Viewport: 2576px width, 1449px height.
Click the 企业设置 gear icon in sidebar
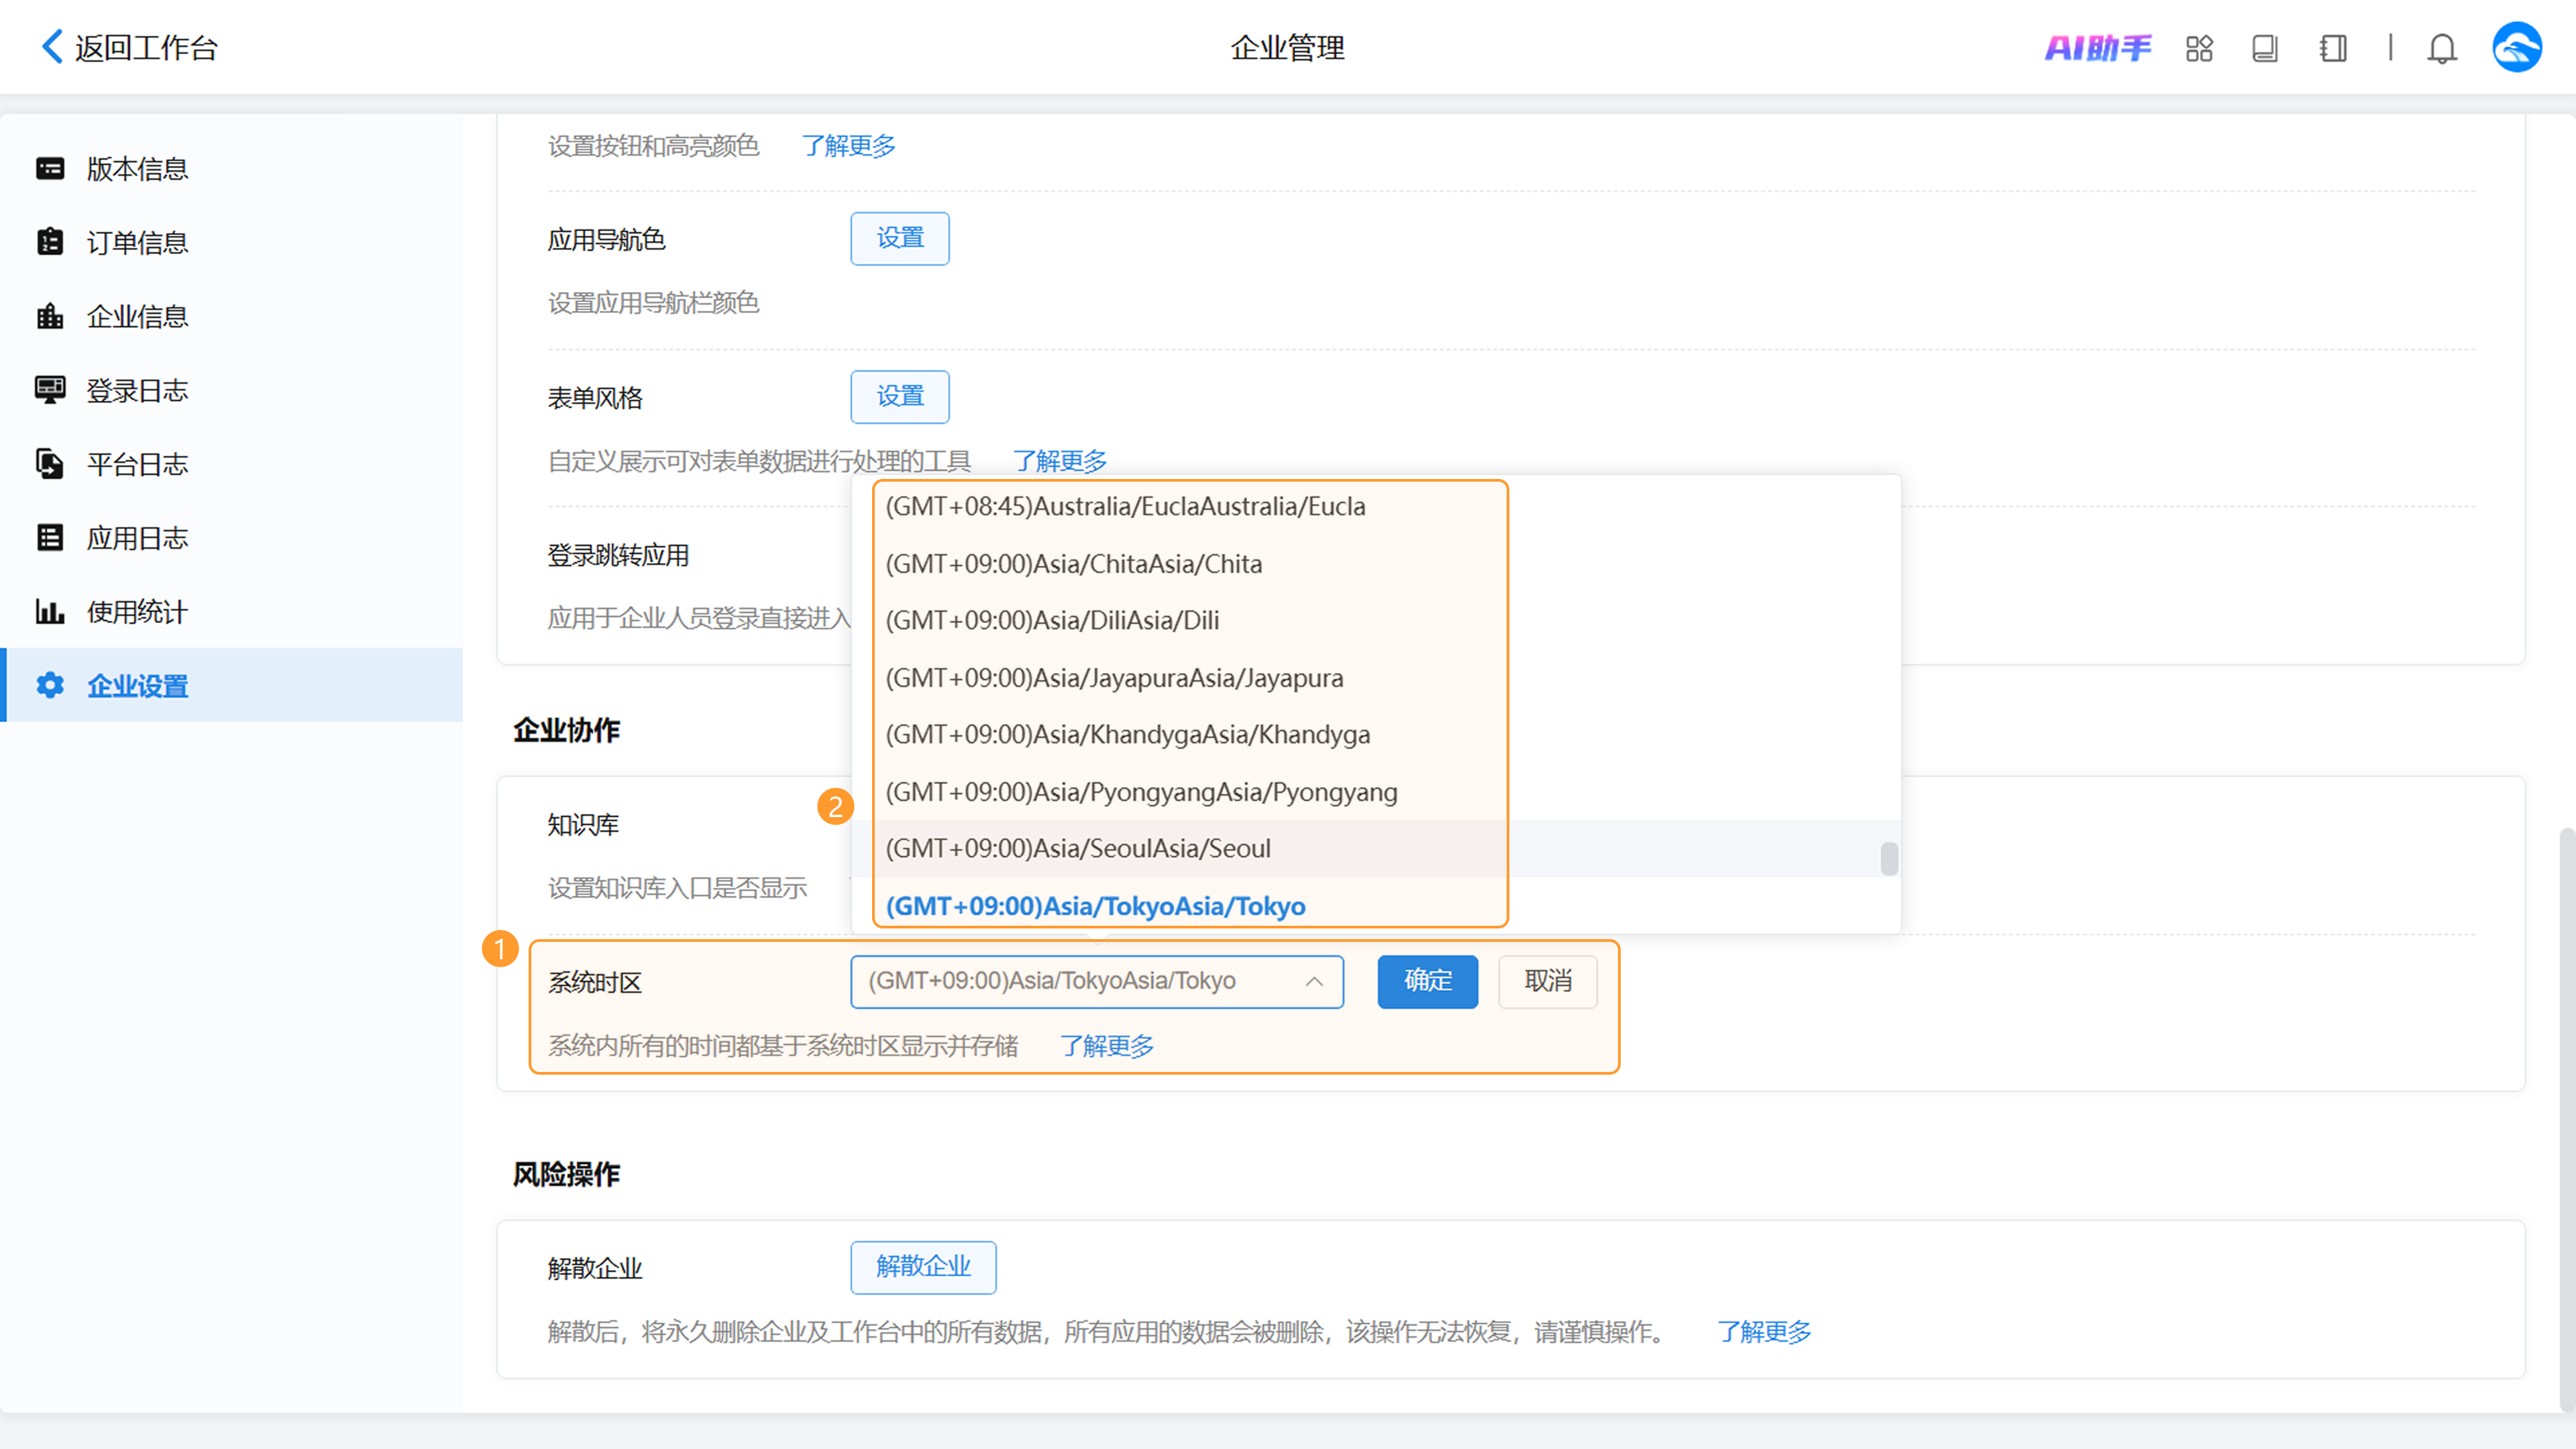(50, 685)
